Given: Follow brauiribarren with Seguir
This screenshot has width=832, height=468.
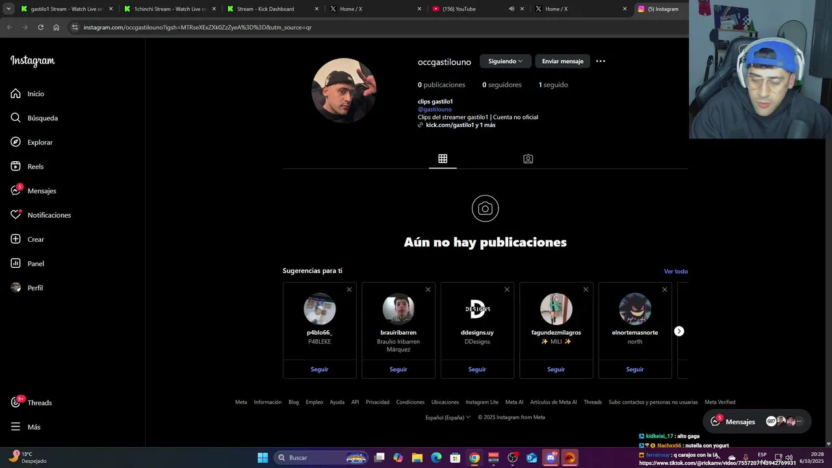Looking at the screenshot, I should coord(398,369).
